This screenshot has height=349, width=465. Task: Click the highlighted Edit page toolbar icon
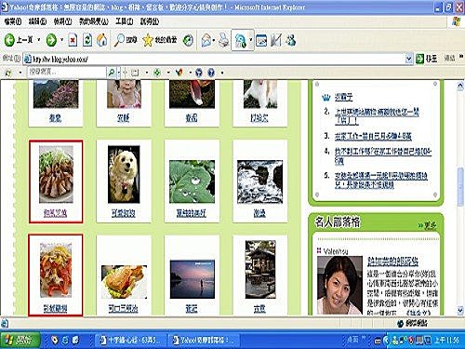240,41
